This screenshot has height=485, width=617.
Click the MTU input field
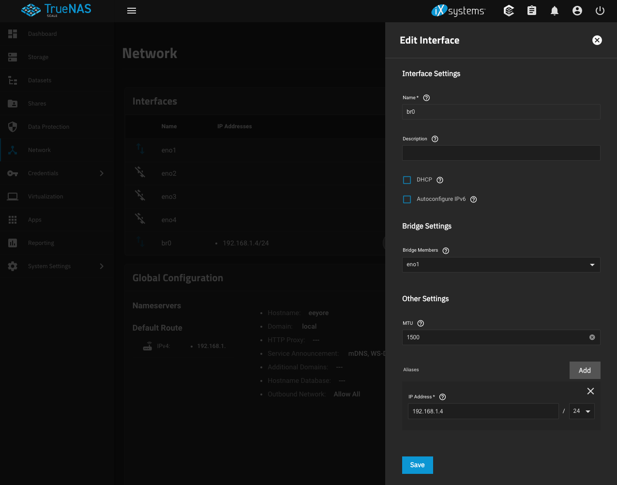(501, 337)
